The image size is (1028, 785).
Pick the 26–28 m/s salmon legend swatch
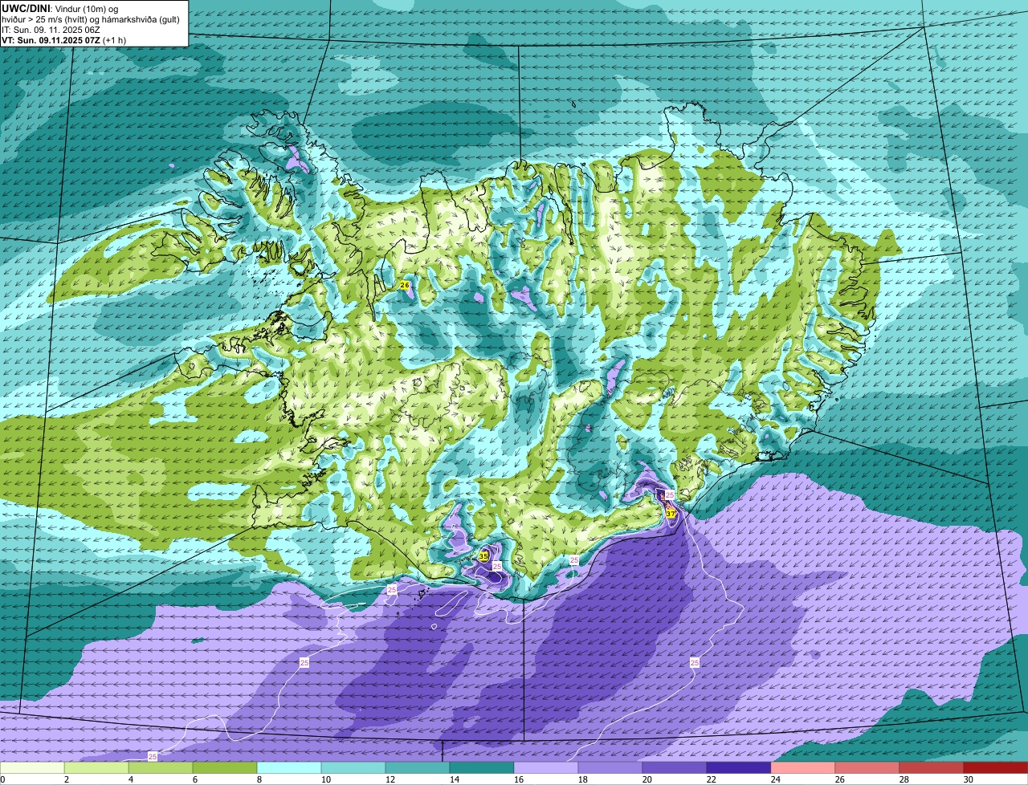868,767
